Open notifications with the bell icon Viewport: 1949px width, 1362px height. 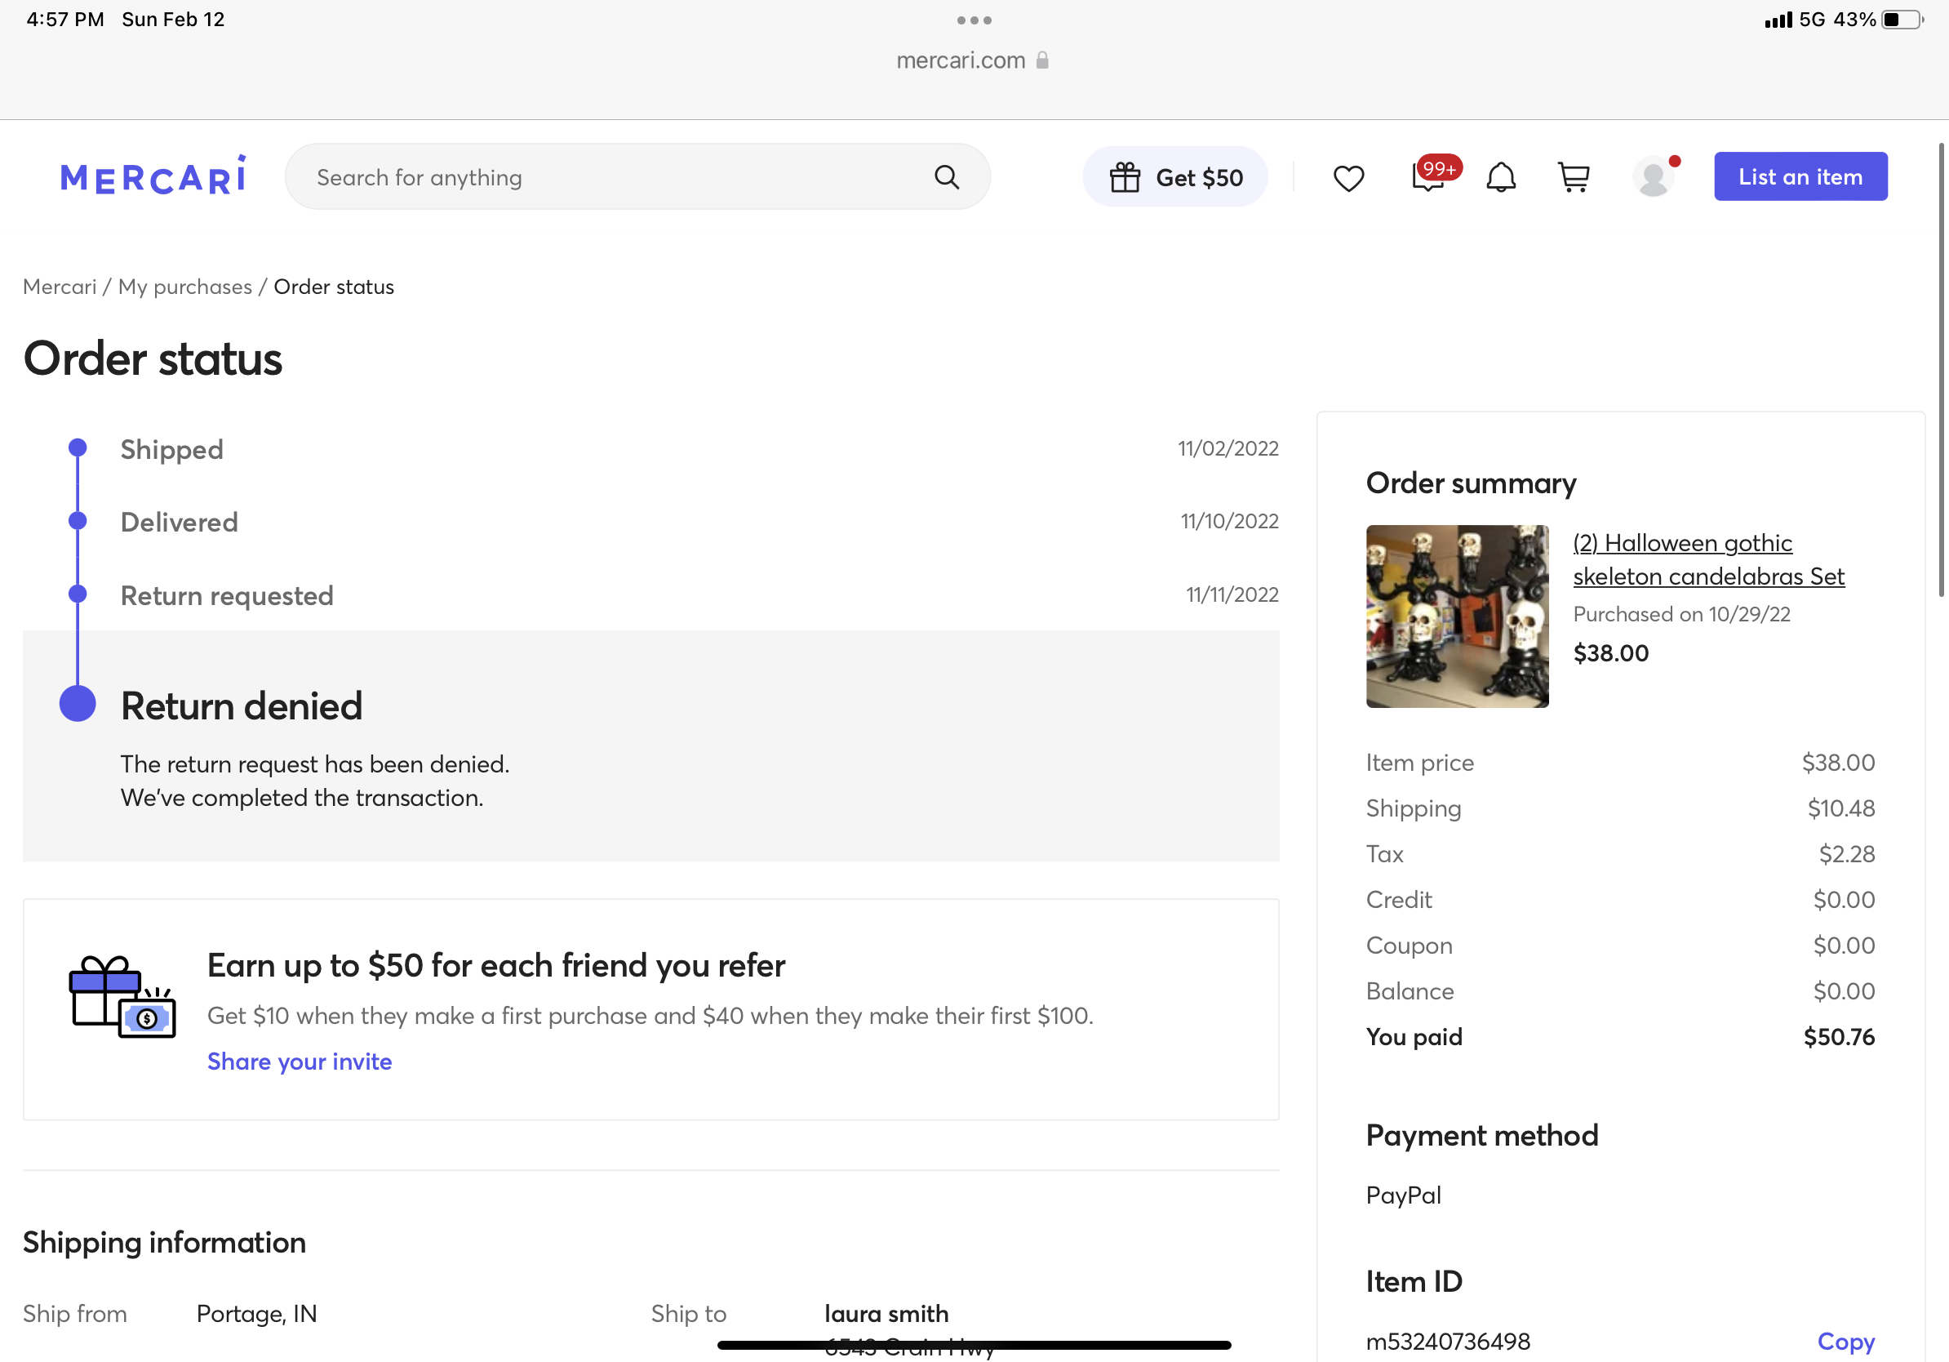coord(1501,176)
